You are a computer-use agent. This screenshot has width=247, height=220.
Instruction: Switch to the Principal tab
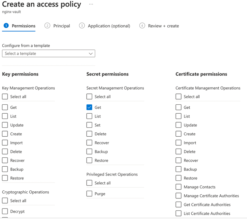pos(61,26)
